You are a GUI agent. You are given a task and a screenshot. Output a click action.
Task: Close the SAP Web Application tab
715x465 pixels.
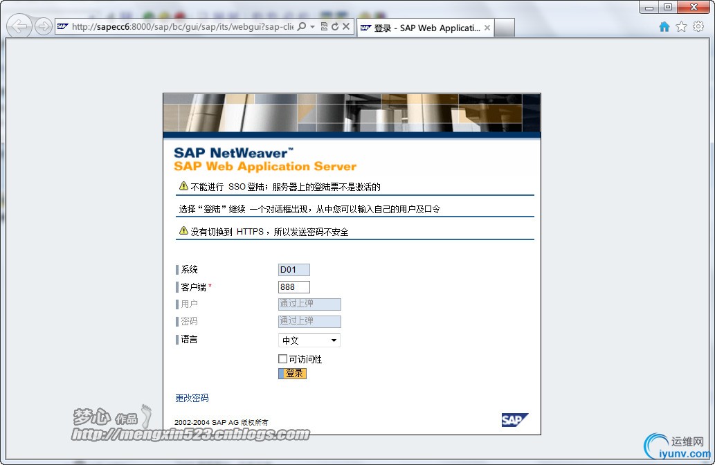click(487, 28)
